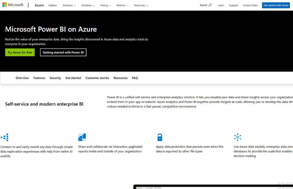
Task: Open the FAQ tab
Action: [135, 78]
